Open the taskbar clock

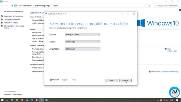172,100
